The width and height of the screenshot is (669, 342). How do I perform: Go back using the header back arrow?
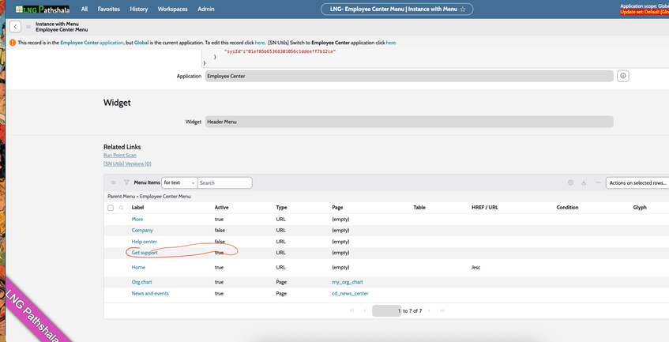(x=15, y=27)
